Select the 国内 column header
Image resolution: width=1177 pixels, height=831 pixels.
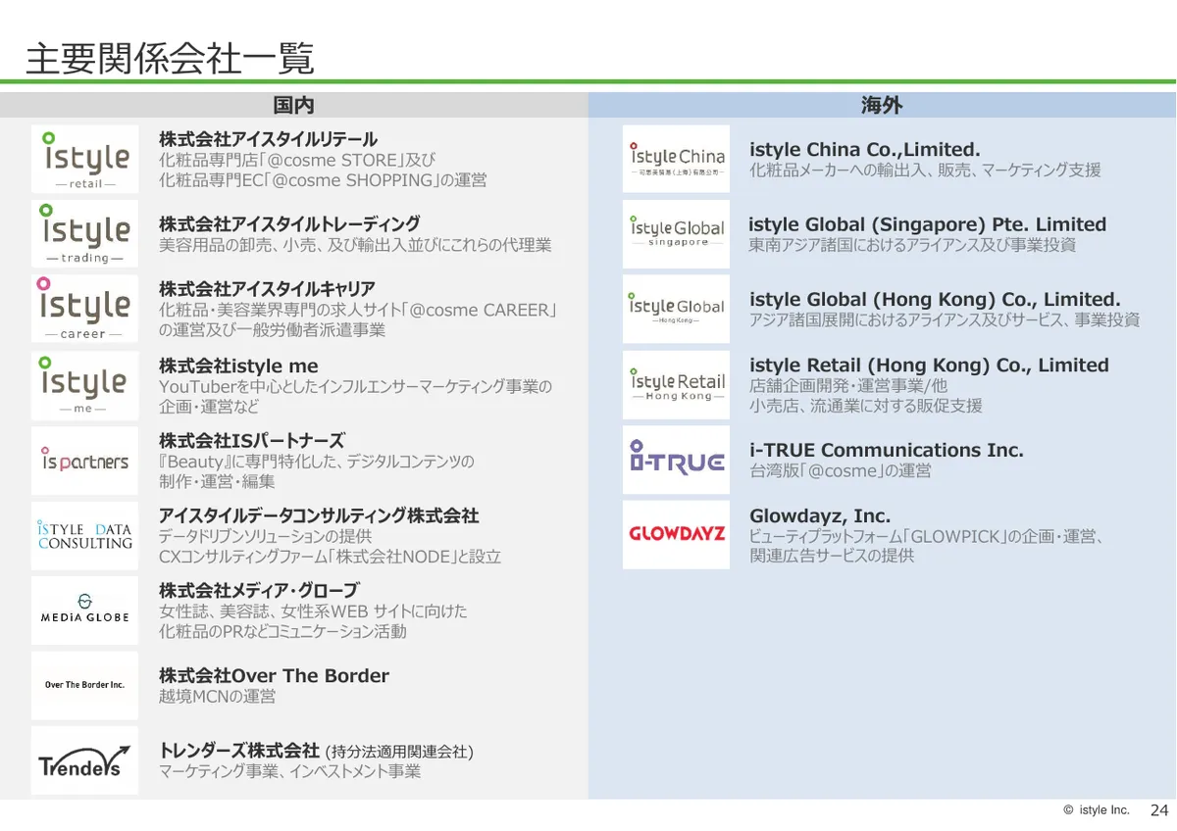(x=293, y=105)
